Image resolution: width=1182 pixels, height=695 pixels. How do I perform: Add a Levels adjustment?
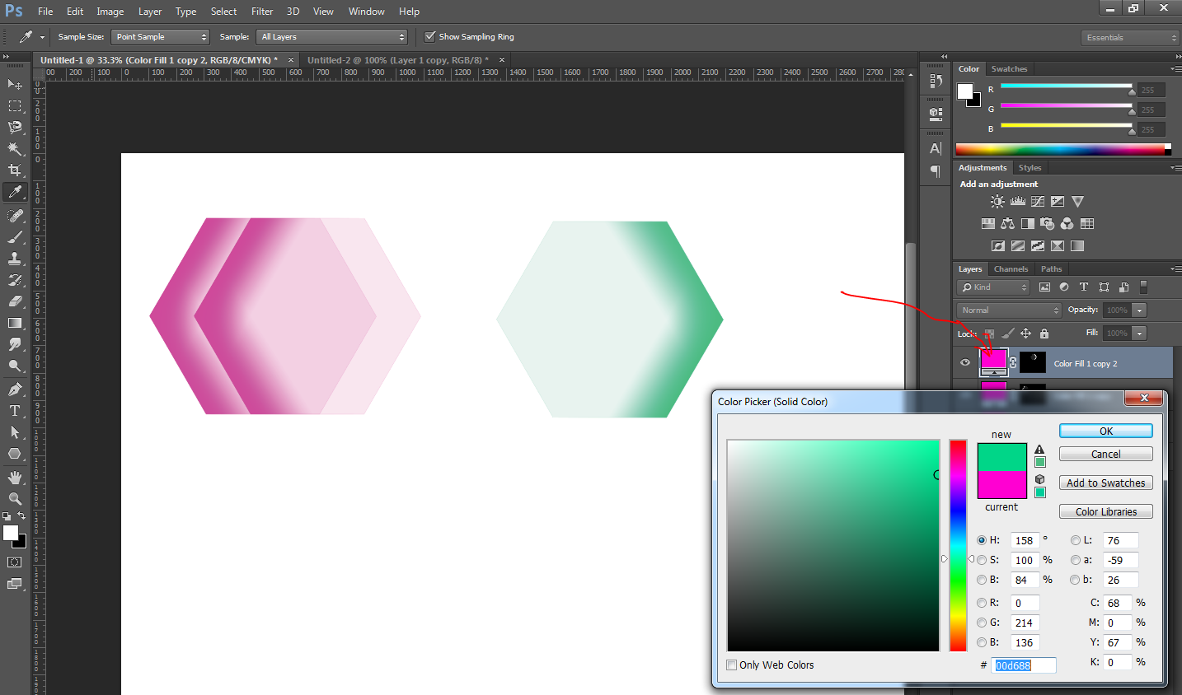click(x=1018, y=201)
